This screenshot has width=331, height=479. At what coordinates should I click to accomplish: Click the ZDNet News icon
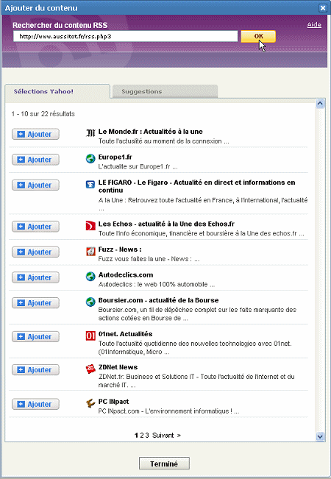point(90,369)
